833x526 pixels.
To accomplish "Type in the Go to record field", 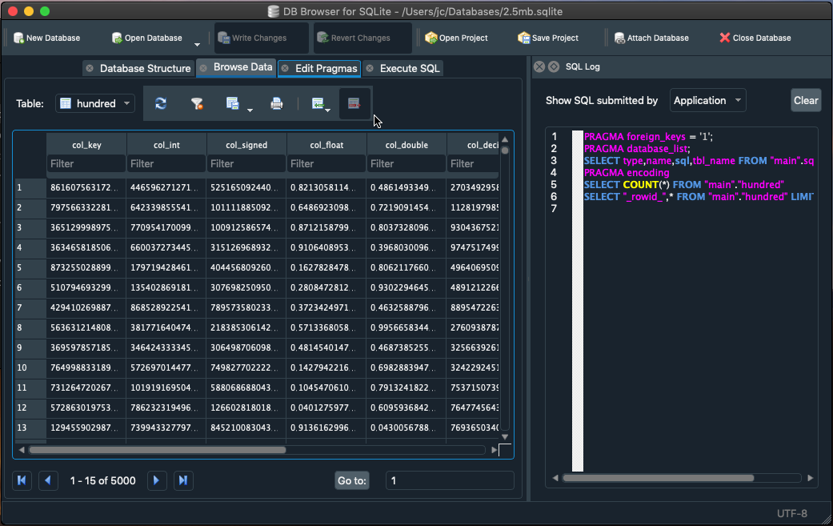I will point(449,480).
